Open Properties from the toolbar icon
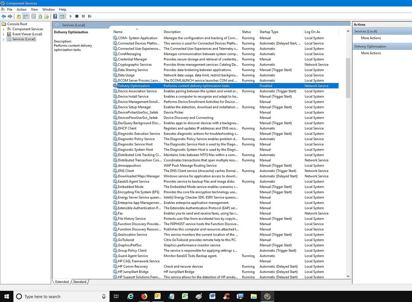This screenshot has width=412, height=302. click(34, 17)
